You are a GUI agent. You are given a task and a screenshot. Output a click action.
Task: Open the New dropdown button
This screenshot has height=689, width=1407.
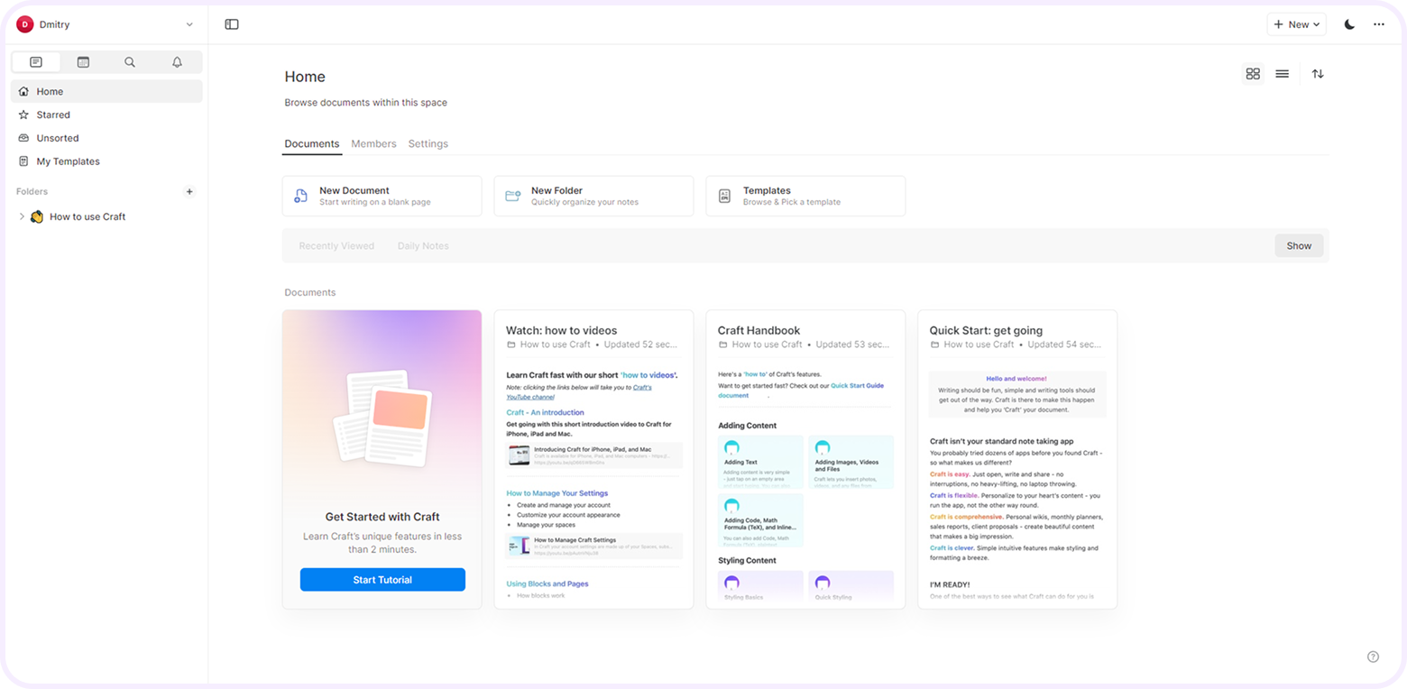1296,24
